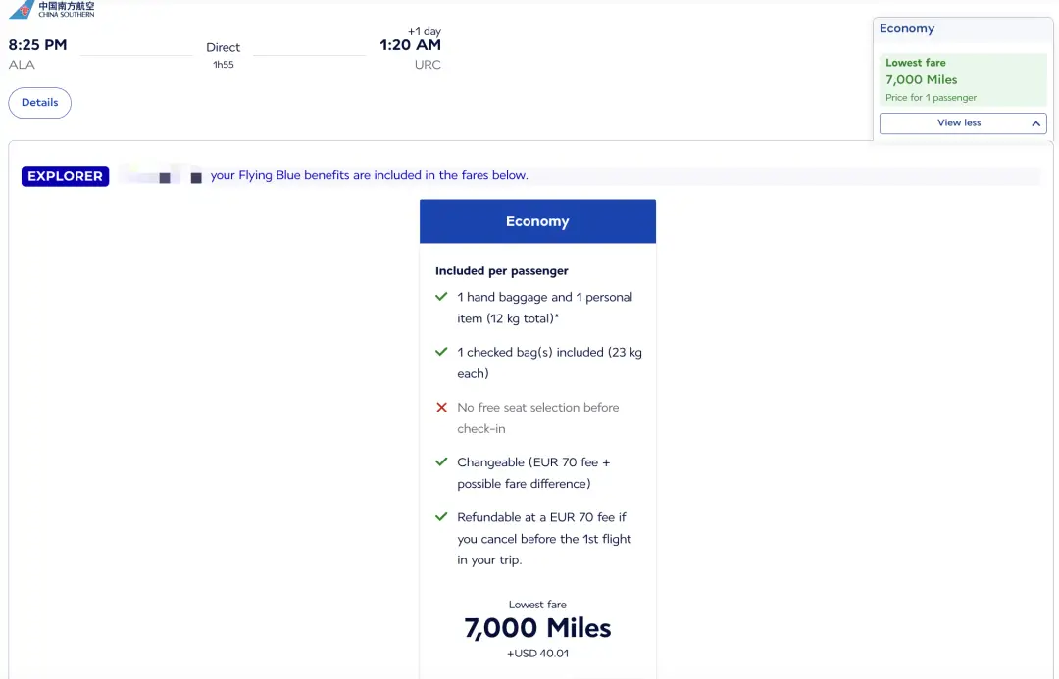The height and width of the screenshot is (679, 1059).
Task: Click the Direct flight duration label
Action: [223, 48]
